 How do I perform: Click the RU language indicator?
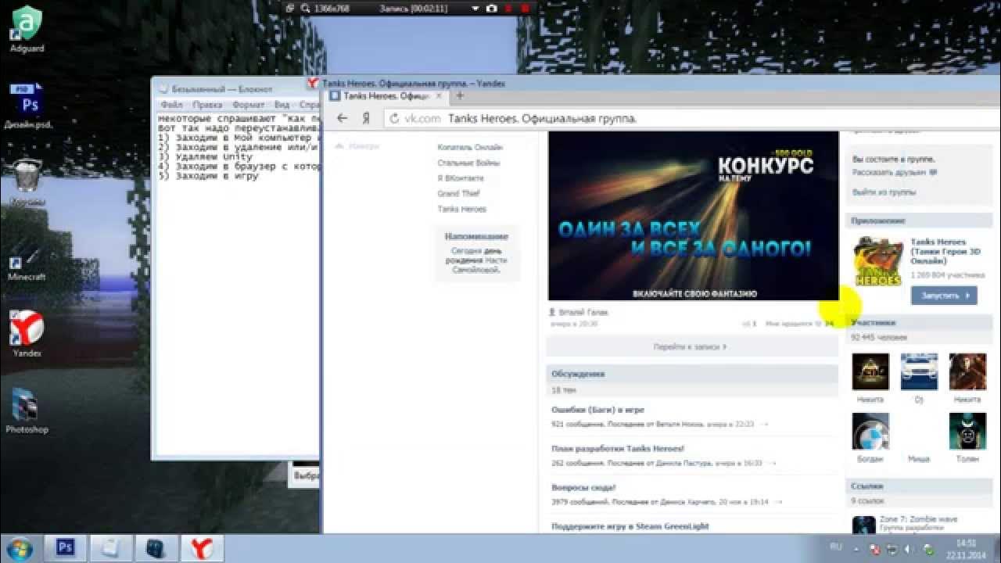click(x=834, y=547)
